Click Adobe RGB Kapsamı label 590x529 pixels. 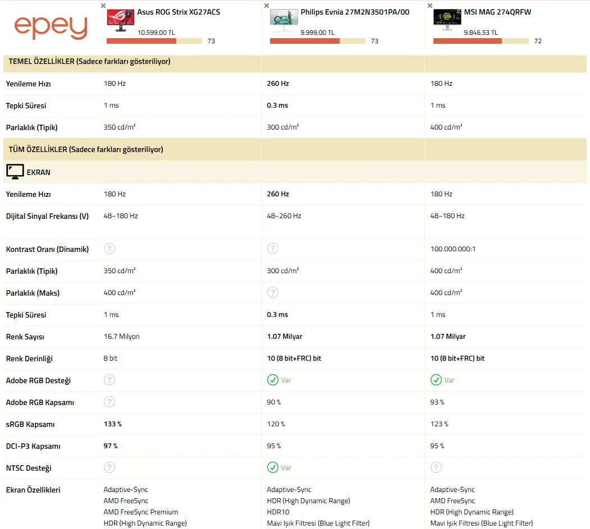(x=40, y=402)
